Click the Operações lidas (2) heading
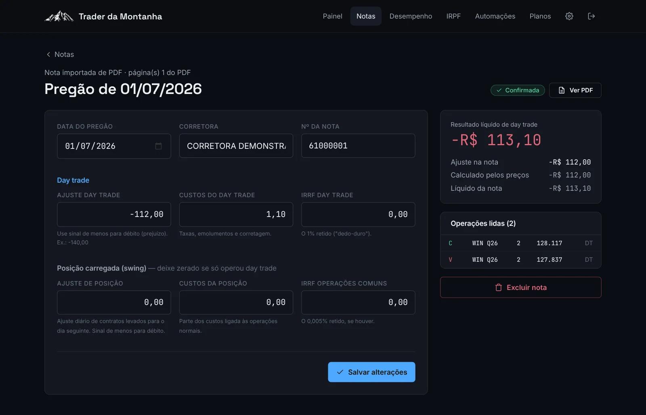This screenshot has width=646, height=415. [483, 223]
